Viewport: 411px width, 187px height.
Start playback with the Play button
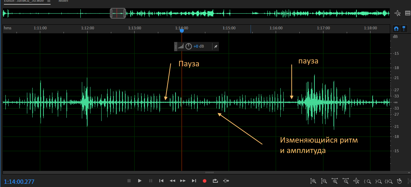point(140,181)
